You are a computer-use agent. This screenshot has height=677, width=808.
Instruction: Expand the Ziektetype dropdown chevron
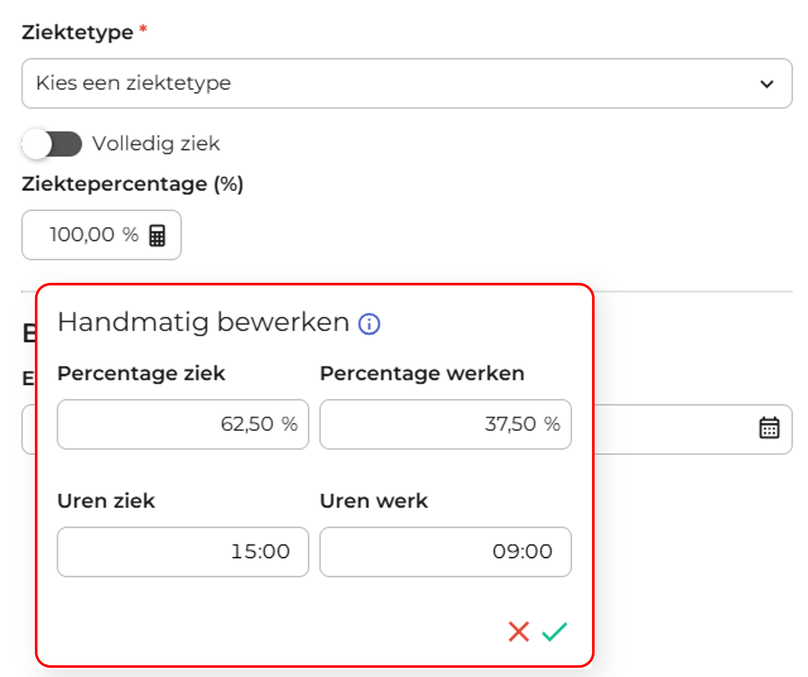point(767,84)
